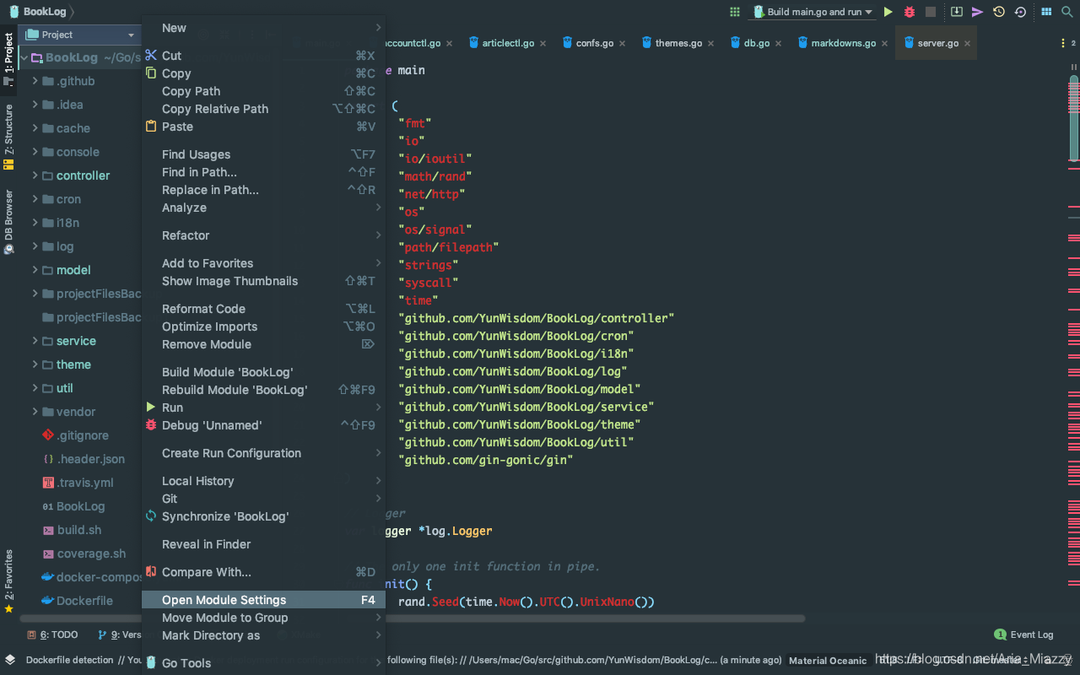Screen dimensions: 1080x675
Task: Click the Stop square toolbar icon
Action: [x=931, y=12]
